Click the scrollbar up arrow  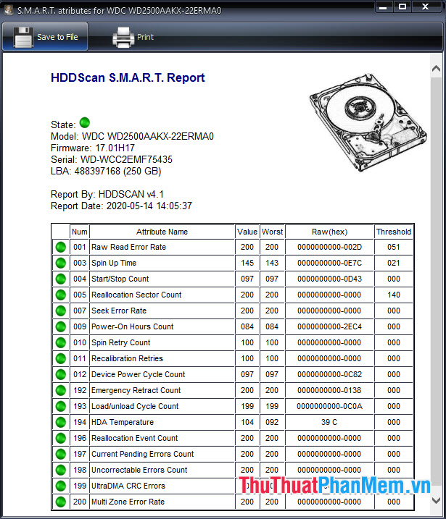tap(436, 69)
